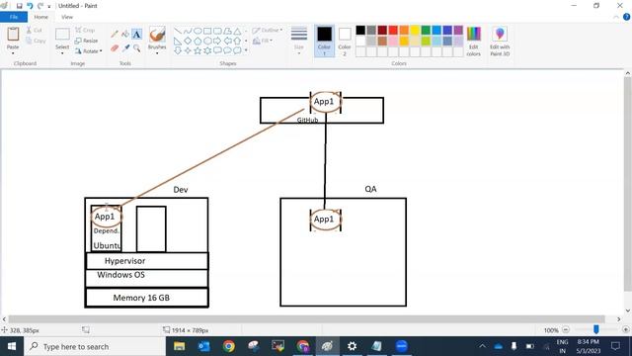The image size is (632, 356).
Task: Click the Windows Start button
Action: pos(12,346)
